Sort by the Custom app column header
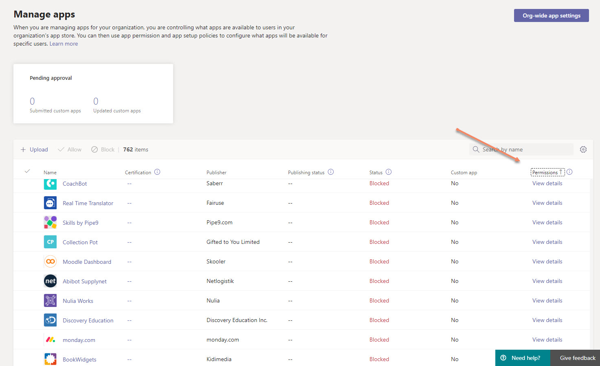Image resolution: width=600 pixels, height=366 pixels. (x=464, y=173)
